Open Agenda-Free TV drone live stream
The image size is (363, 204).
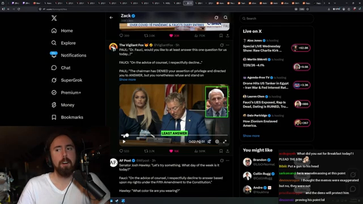[x=266, y=86]
